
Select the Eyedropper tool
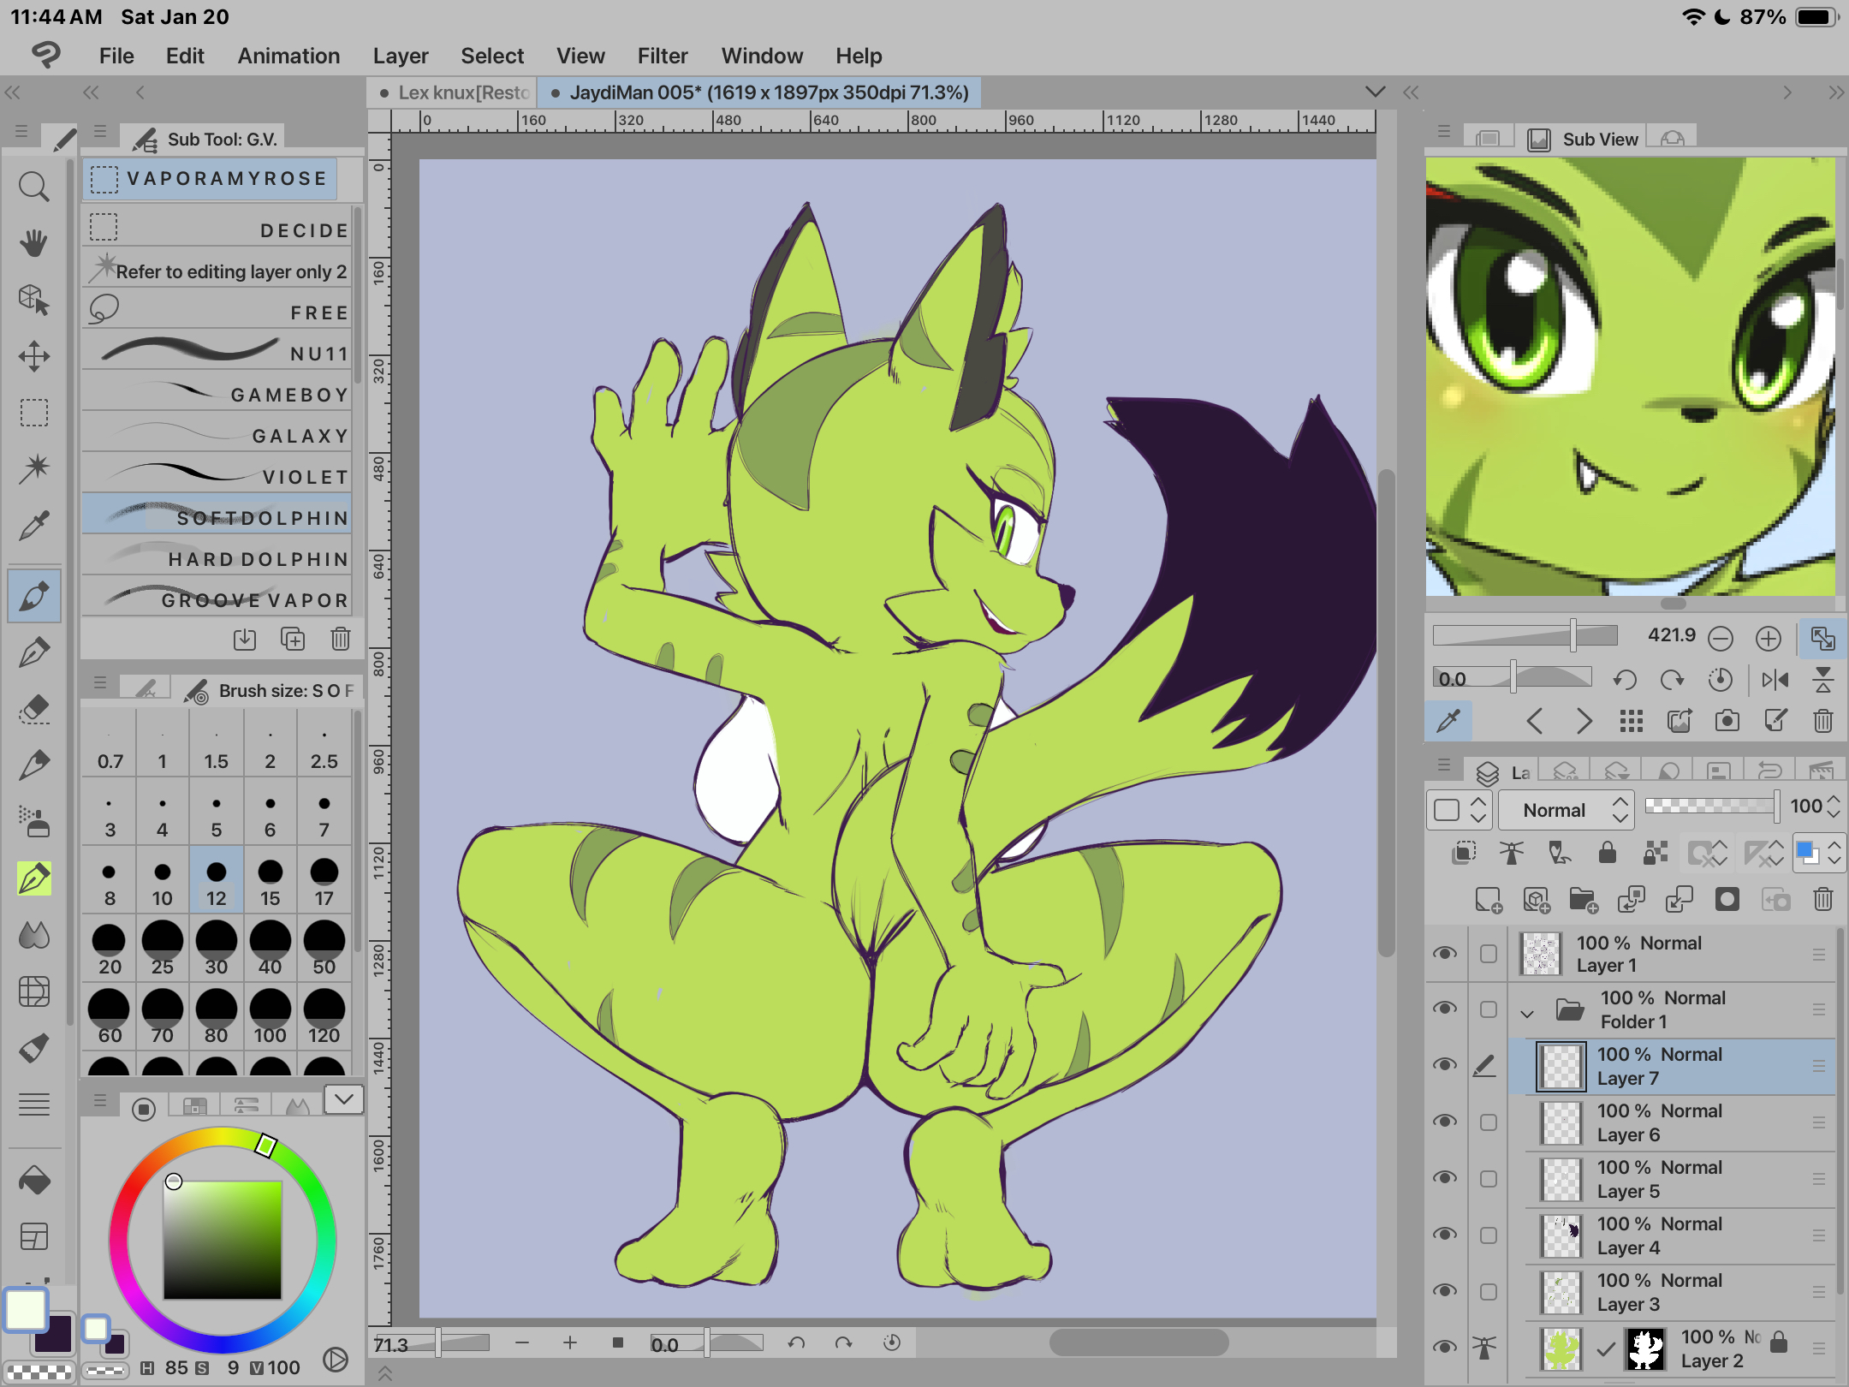(x=33, y=526)
